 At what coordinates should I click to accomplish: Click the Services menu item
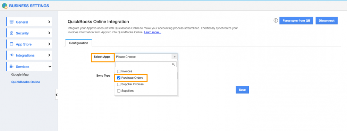point(29,67)
